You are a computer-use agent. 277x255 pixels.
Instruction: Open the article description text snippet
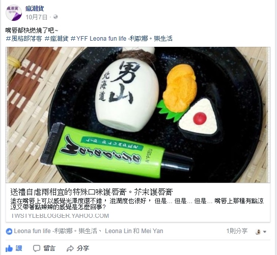point(137,204)
